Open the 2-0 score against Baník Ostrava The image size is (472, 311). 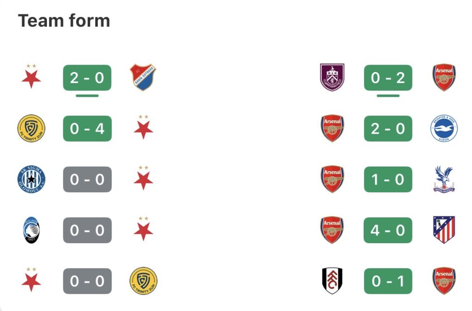(x=87, y=78)
